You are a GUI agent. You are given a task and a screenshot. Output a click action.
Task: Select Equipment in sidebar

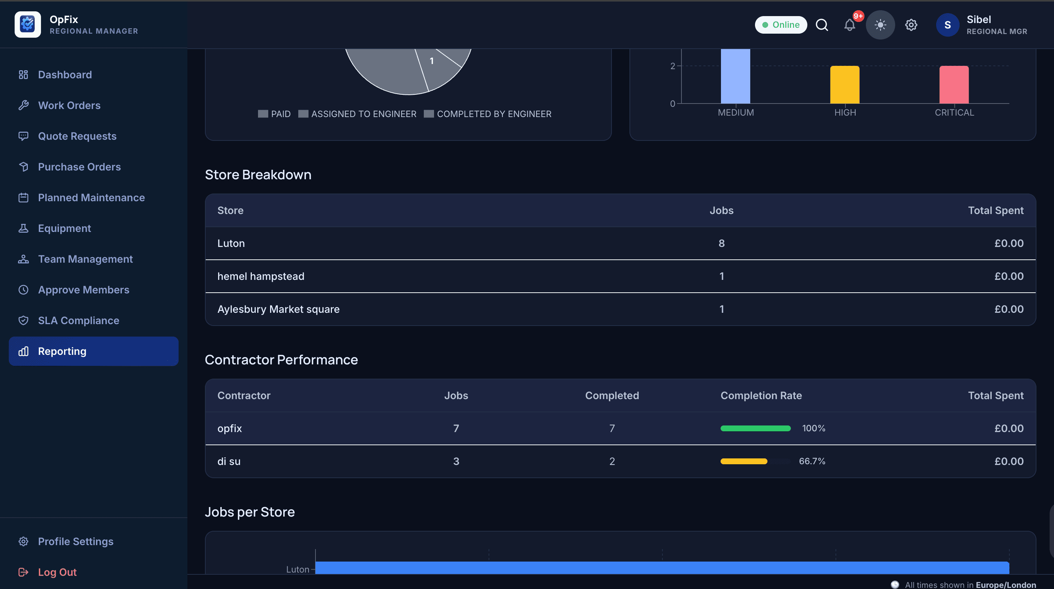pyautogui.click(x=93, y=228)
